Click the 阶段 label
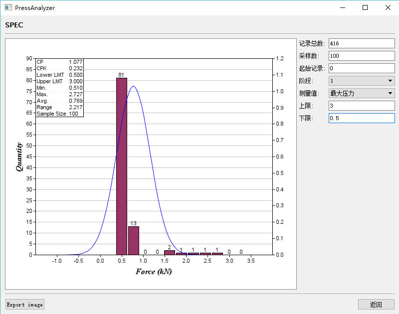The width and height of the screenshot is (399, 314). pyautogui.click(x=306, y=81)
